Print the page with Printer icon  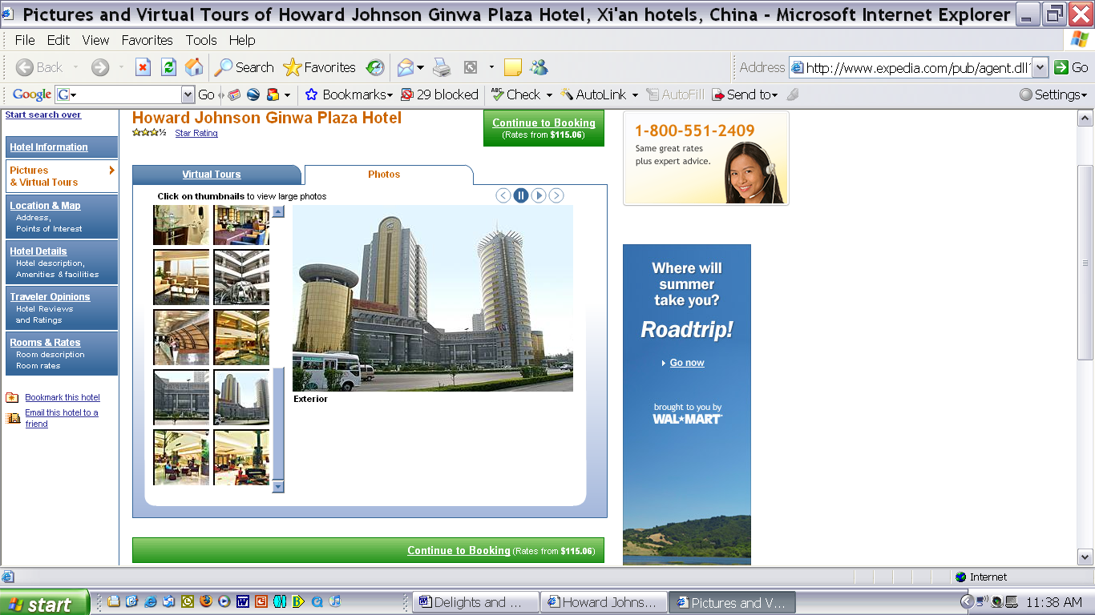tap(442, 67)
